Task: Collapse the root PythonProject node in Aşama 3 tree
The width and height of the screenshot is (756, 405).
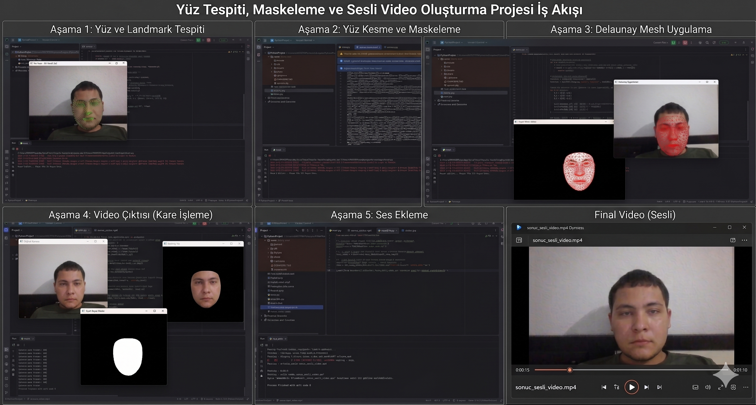Action: [x=435, y=55]
